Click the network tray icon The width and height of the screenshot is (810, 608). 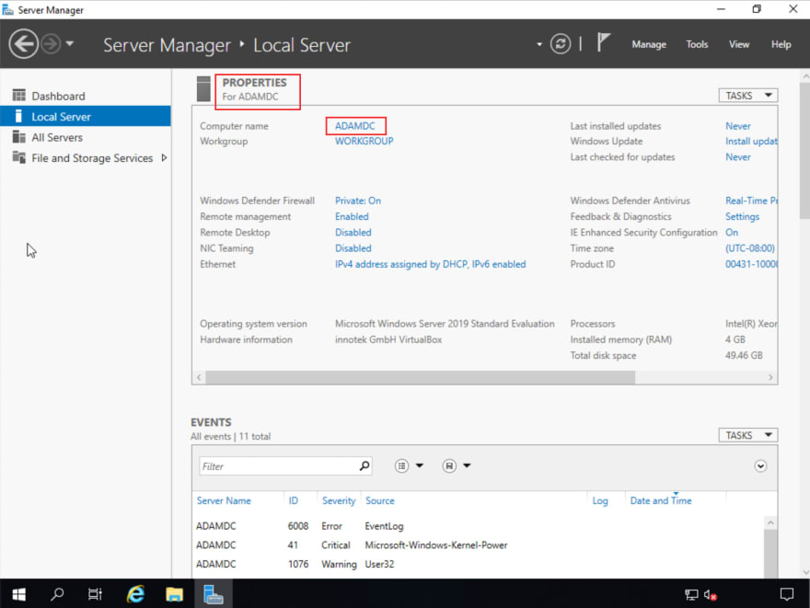click(691, 594)
